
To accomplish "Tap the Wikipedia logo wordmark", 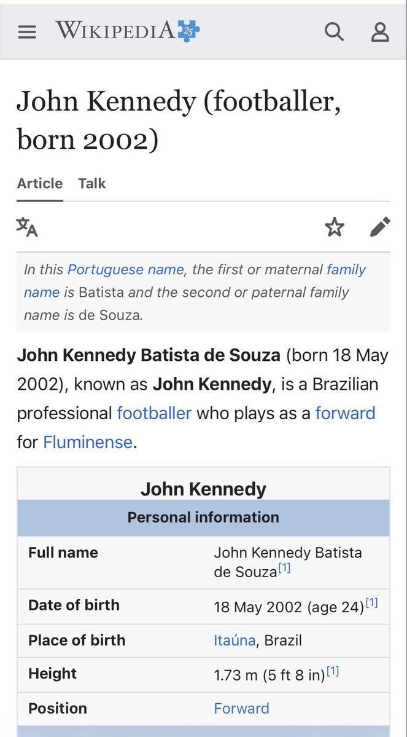I will [x=115, y=30].
